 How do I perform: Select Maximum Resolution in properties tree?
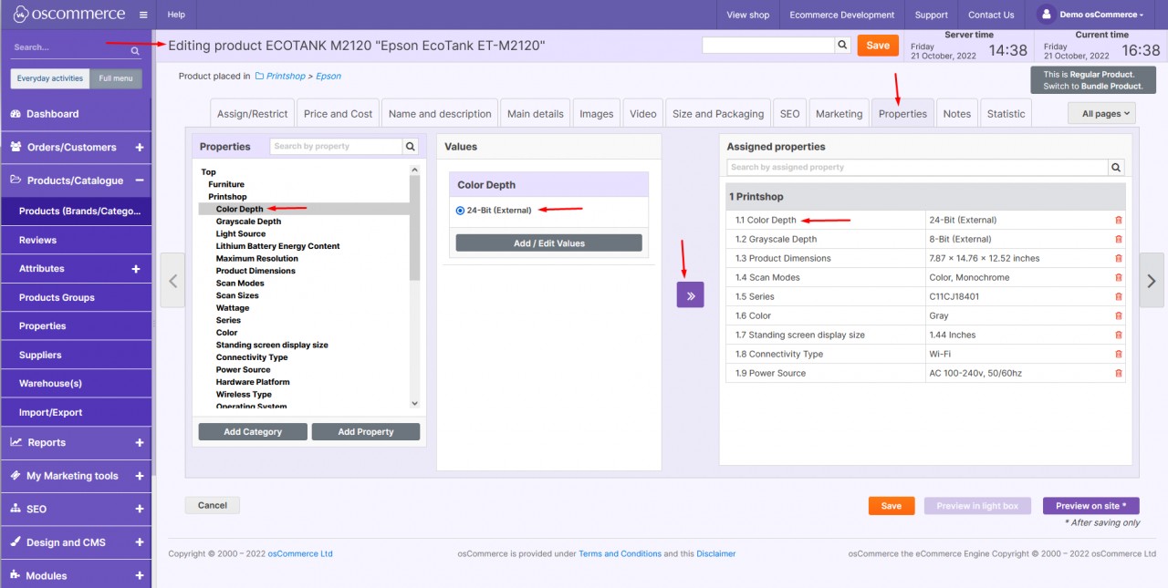tap(257, 259)
